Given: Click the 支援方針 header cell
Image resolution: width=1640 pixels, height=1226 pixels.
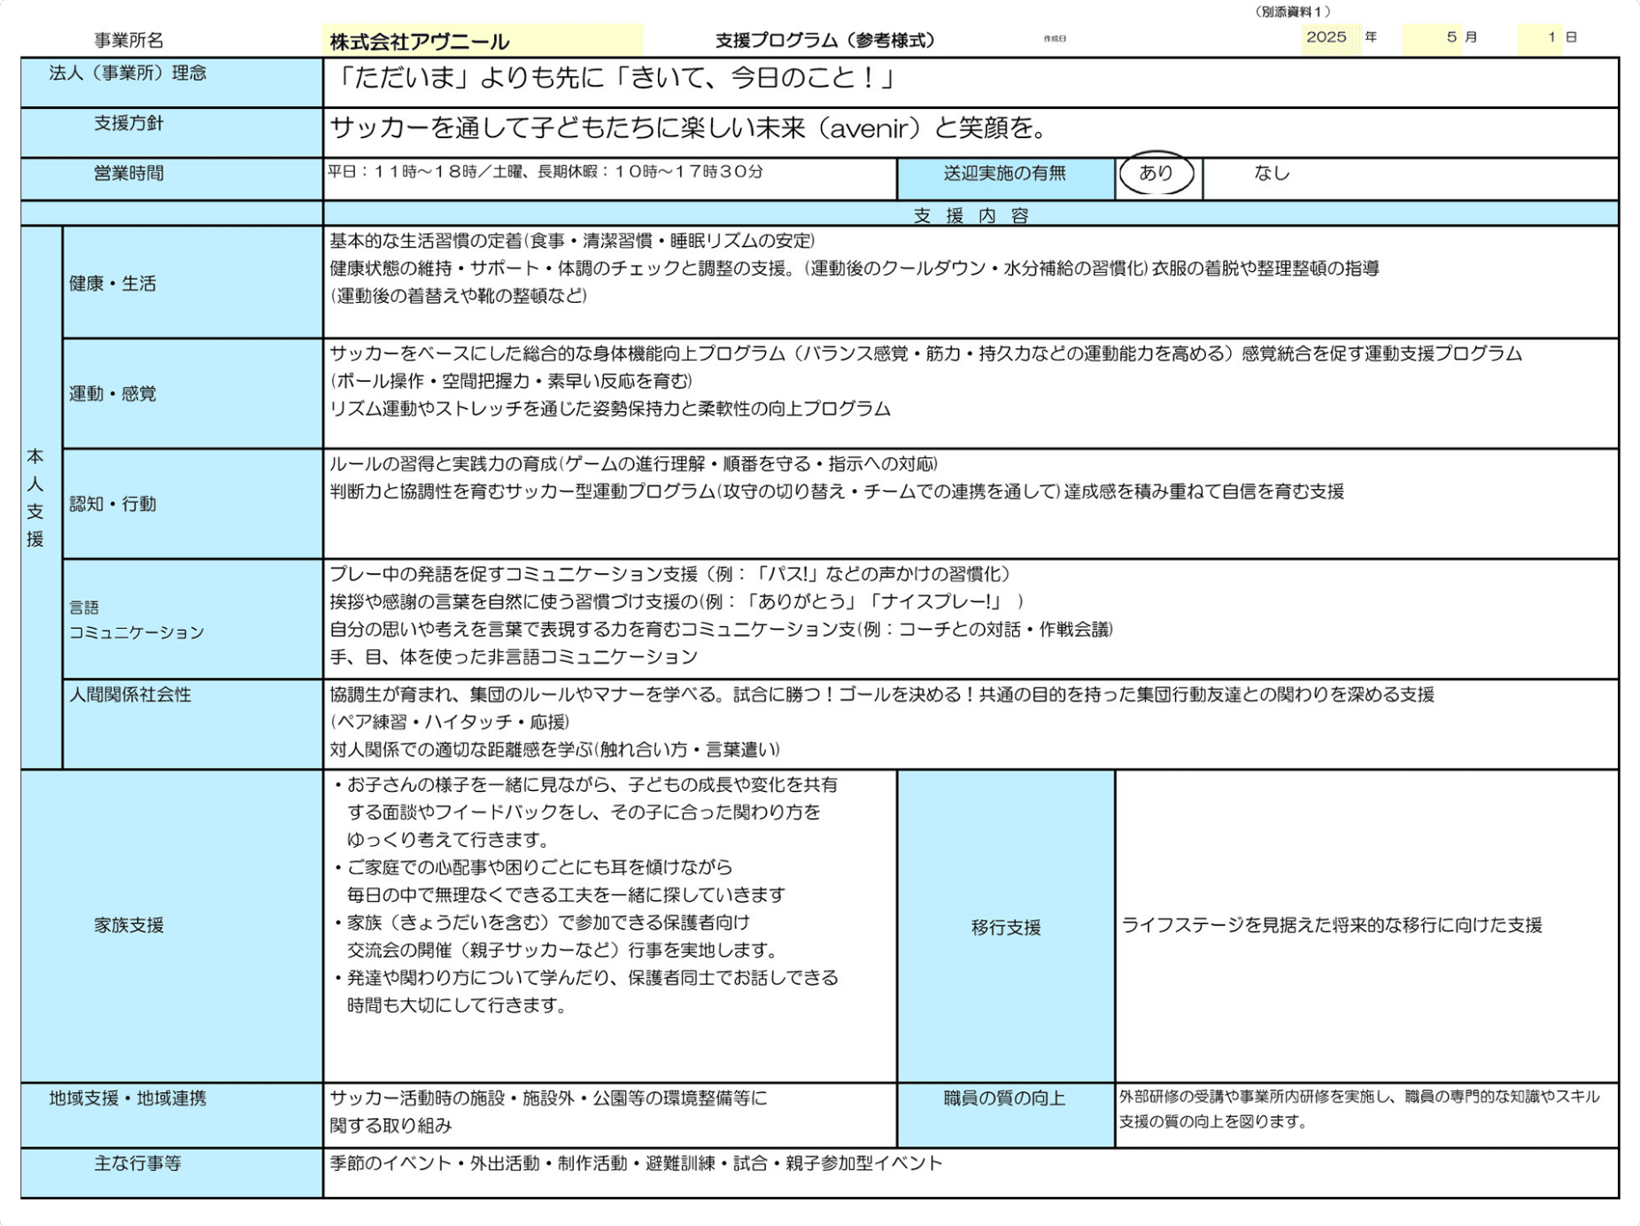Looking at the screenshot, I should (x=172, y=133).
